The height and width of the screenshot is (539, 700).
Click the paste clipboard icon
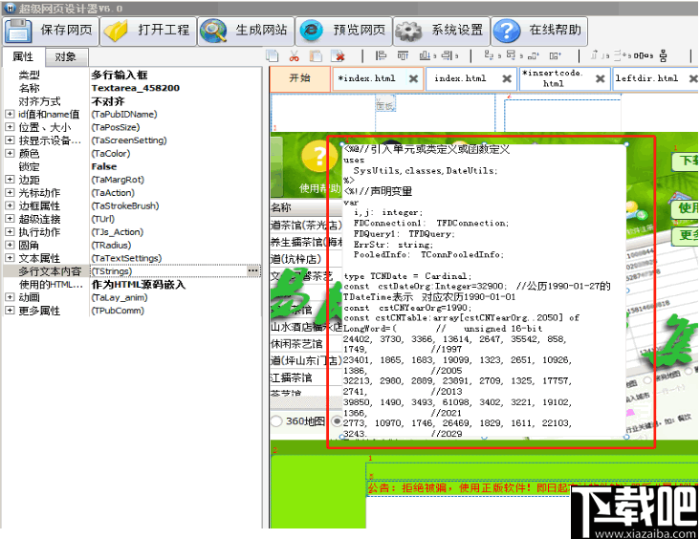click(317, 55)
